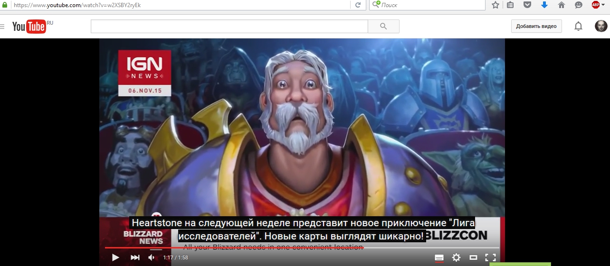This screenshot has height=266, width=610.
Task: Open the downloads arrow
Action: tap(544, 5)
